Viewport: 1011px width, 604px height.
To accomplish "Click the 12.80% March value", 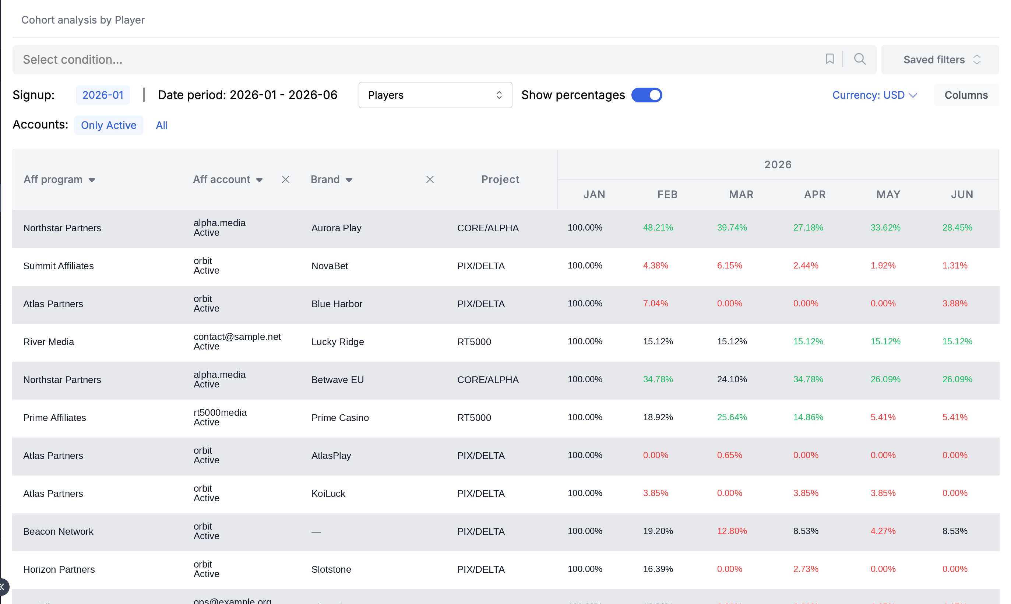I will [x=732, y=531].
